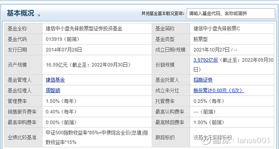Open the 周智硕 fund manager link

53,91
